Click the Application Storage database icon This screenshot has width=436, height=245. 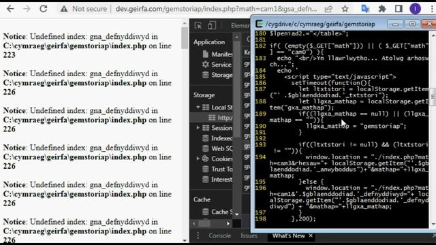[206, 75]
